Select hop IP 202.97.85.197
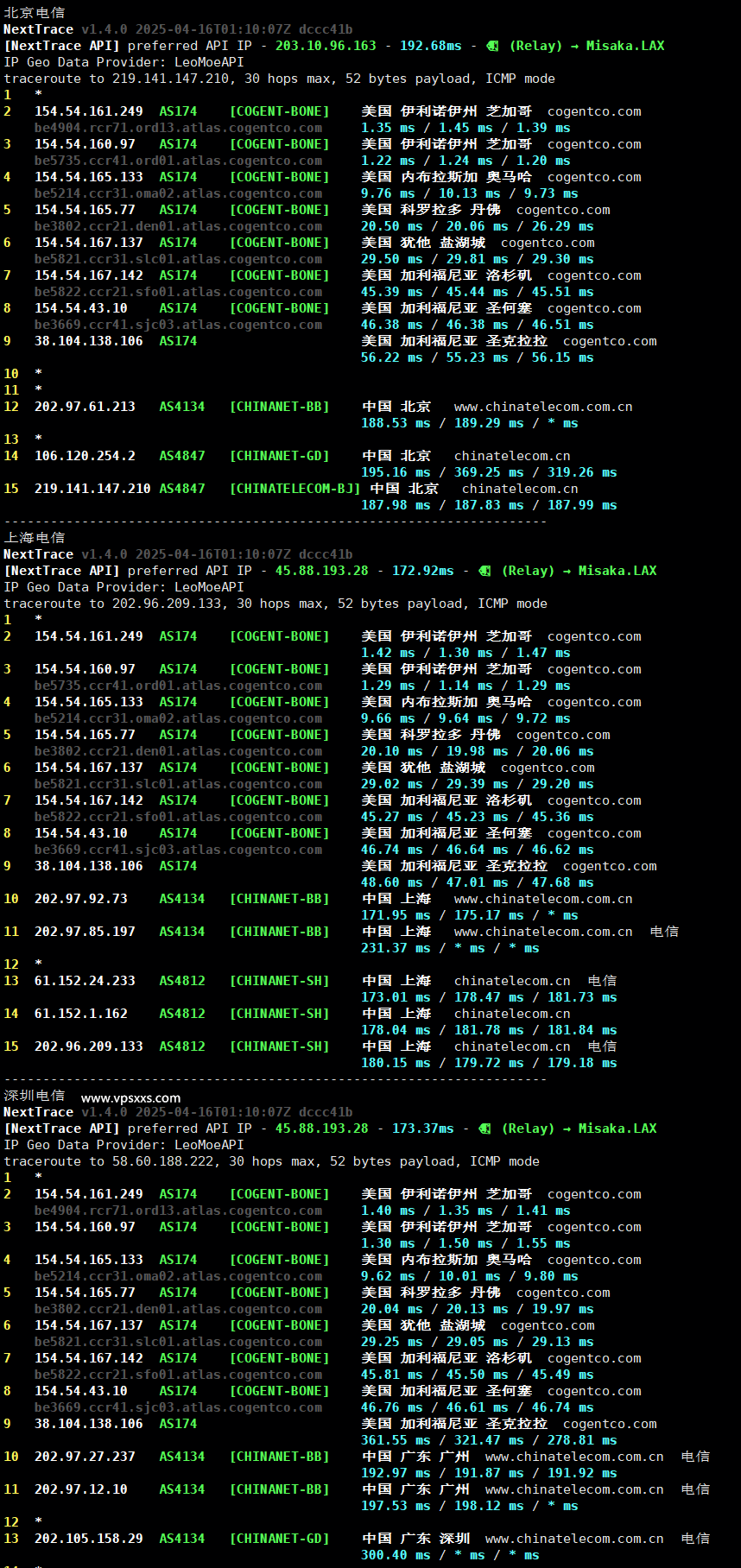 85,932
